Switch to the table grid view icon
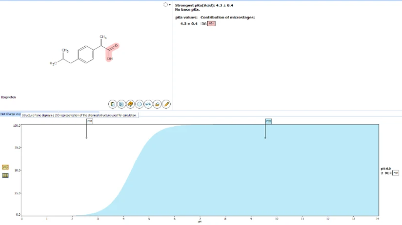The height and width of the screenshot is (225, 402). (x=5, y=176)
